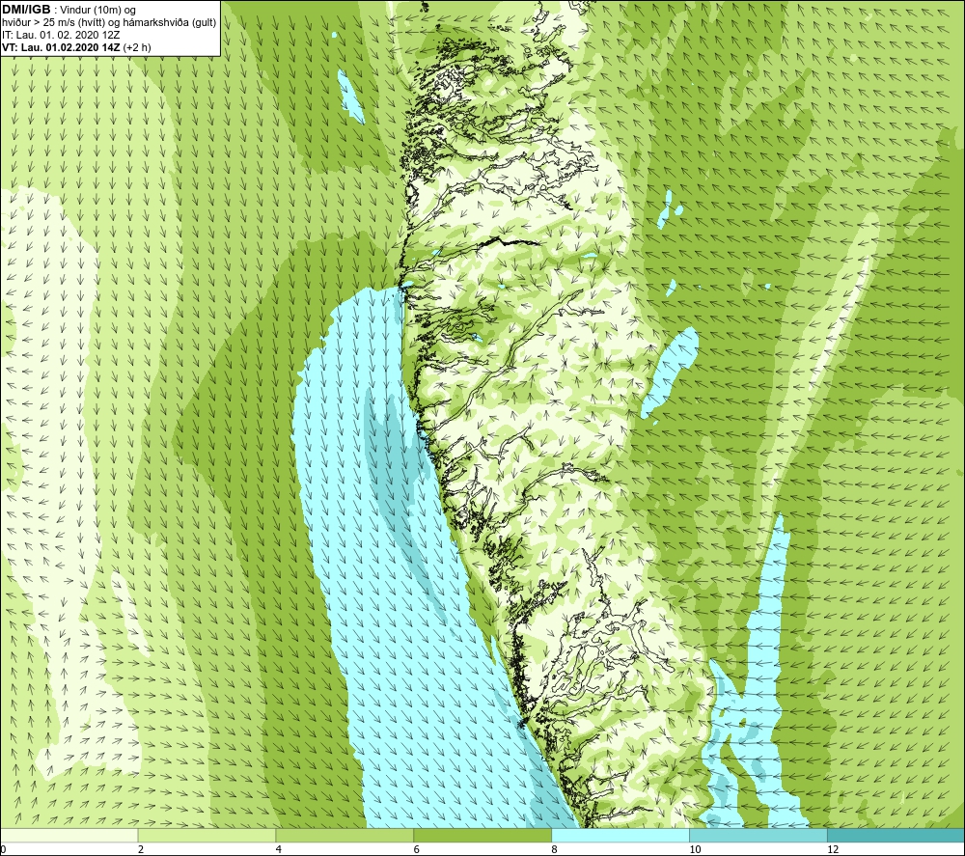Viewport: 965px width, 856px height.
Task: Select the 4–6 m/s green color band
Action: [345, 835]
